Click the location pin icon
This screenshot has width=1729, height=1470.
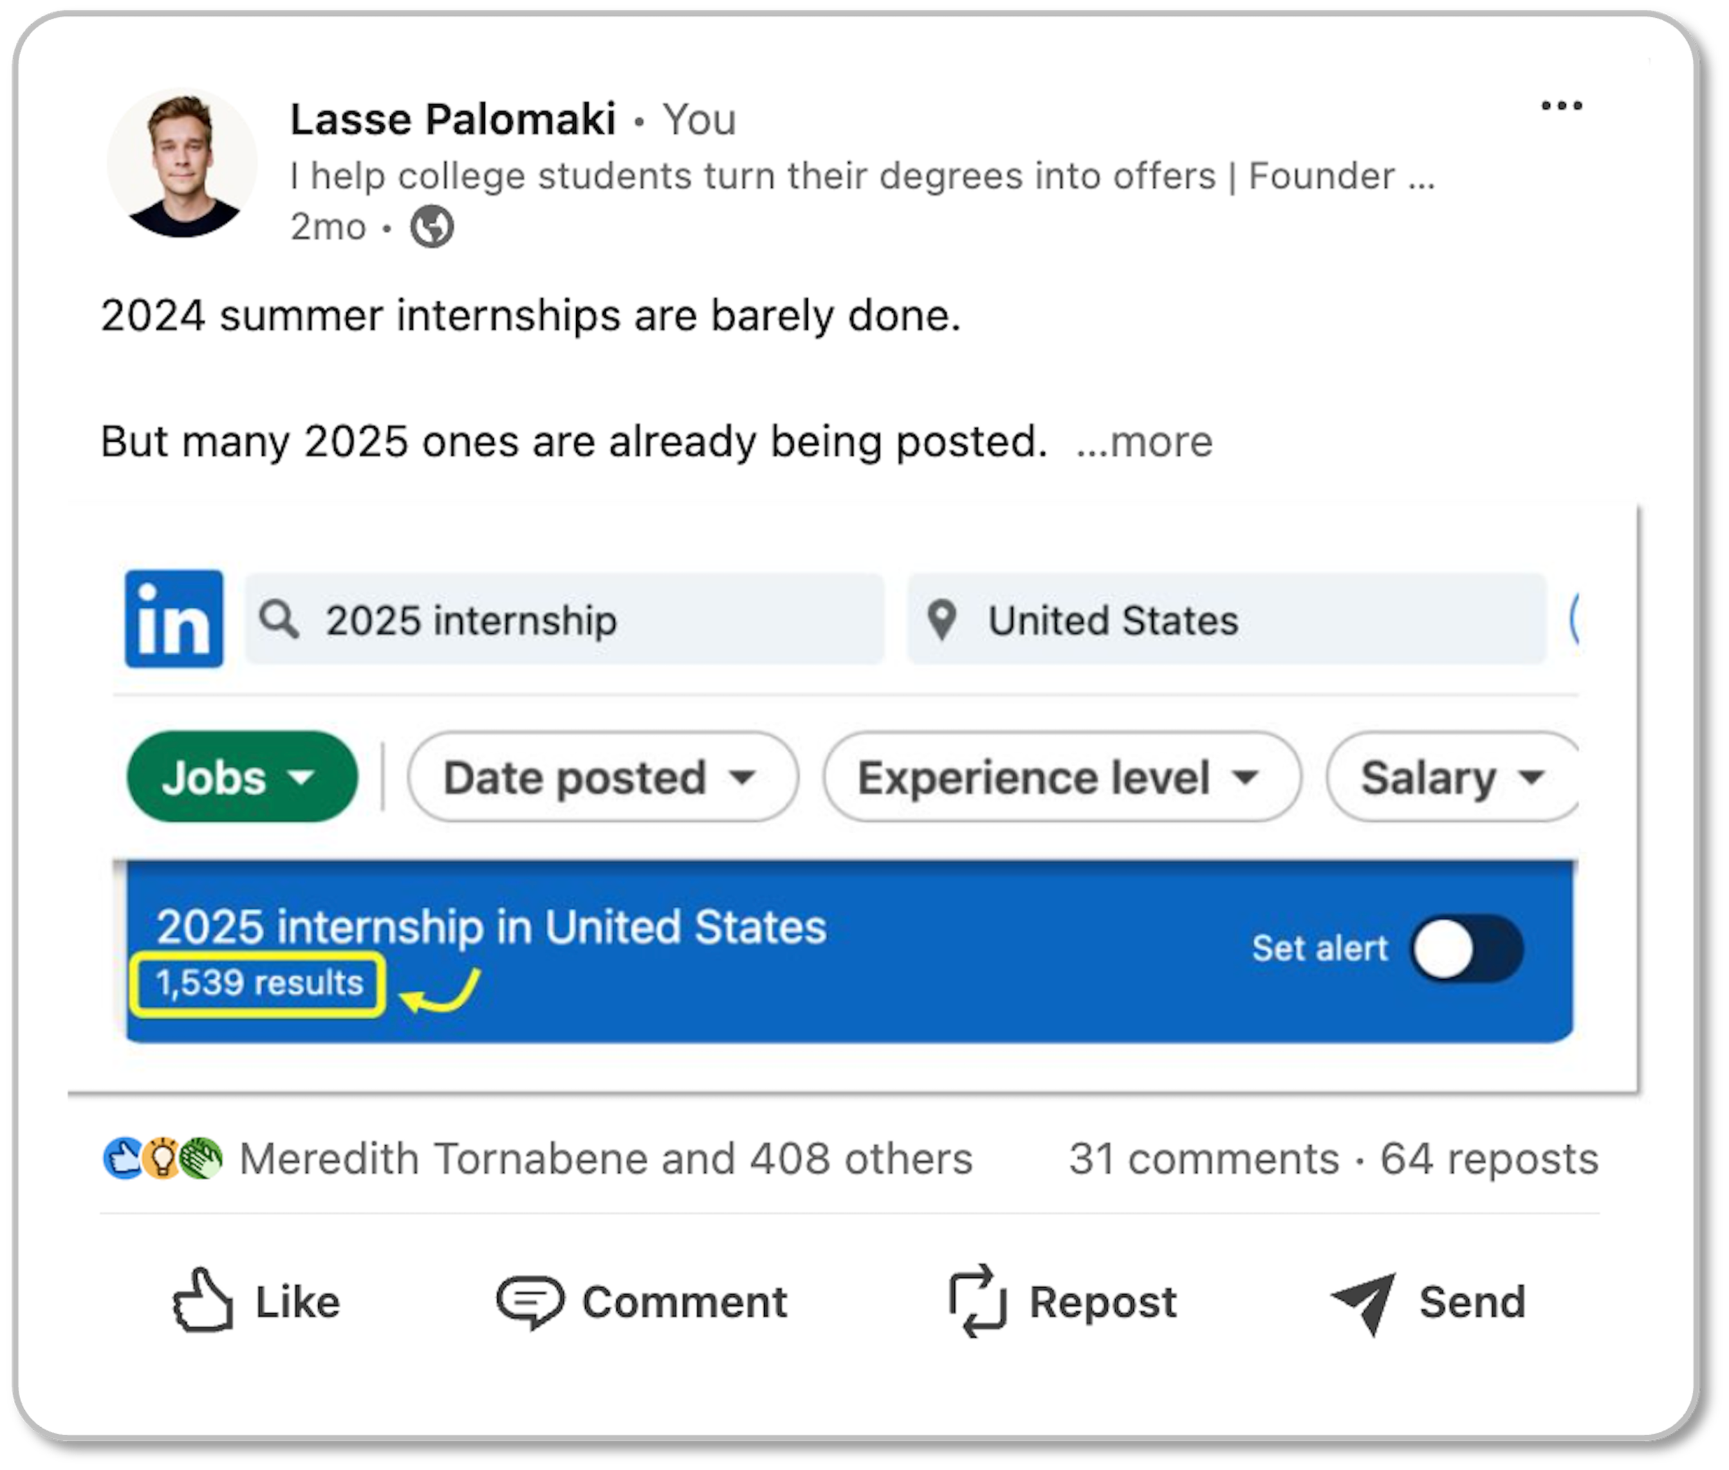[941, 620]
